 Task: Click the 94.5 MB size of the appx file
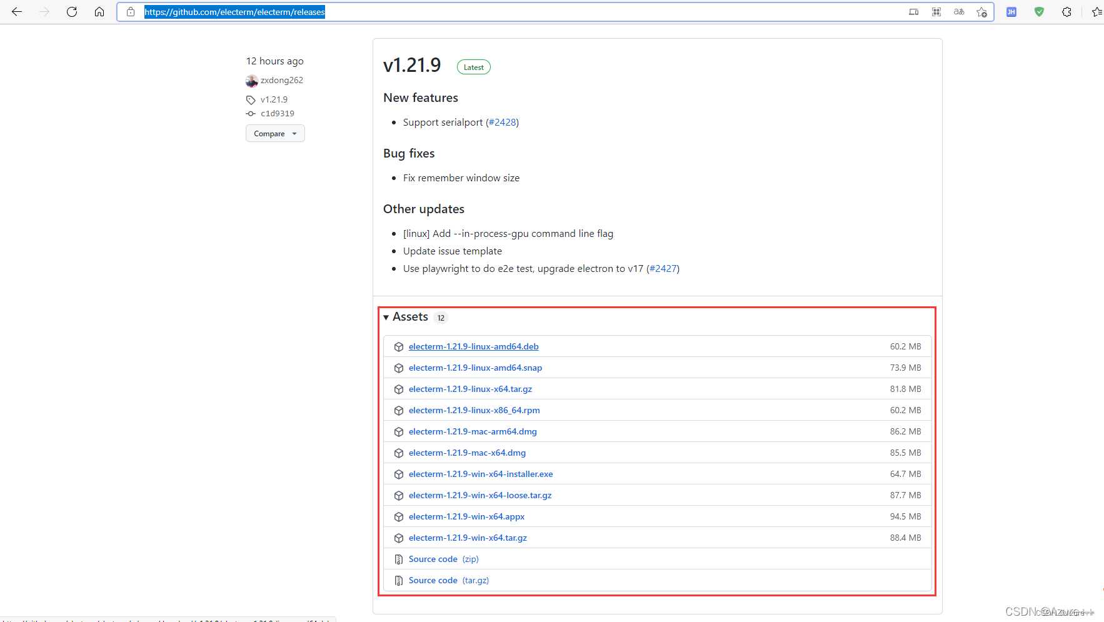tap(905, 516)
